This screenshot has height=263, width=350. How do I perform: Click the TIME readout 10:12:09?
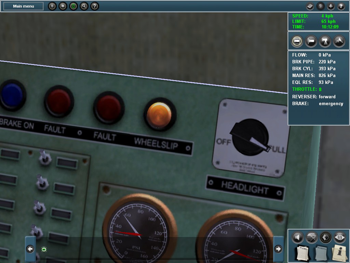(315, 27)
